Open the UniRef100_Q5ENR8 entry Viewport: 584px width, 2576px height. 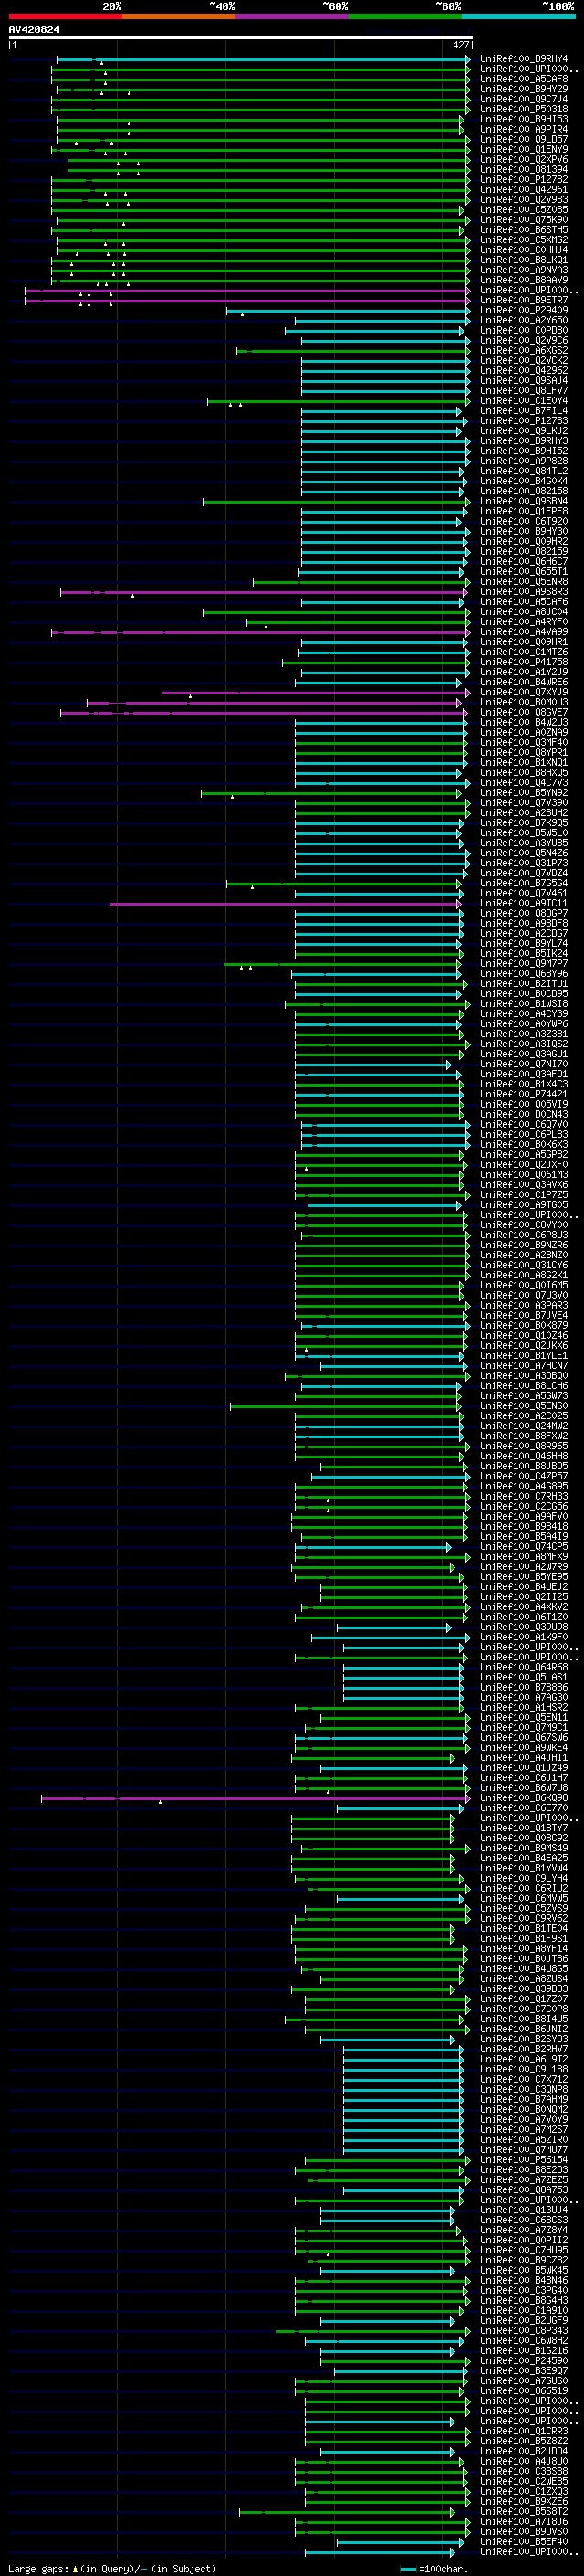pos(524,582)
